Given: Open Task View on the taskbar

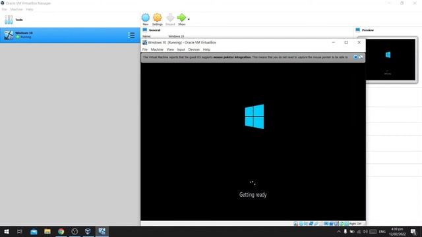Looking at the screenshot, I should click(20, 231).
